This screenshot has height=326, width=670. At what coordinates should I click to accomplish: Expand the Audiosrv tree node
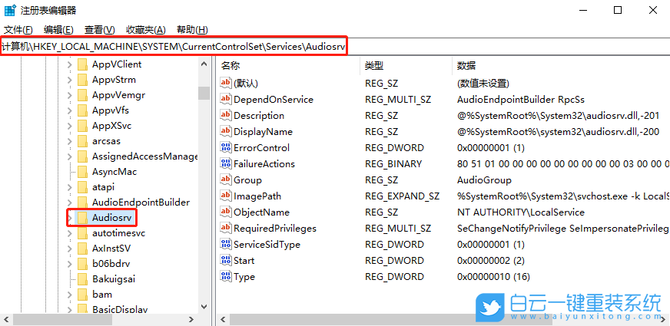click(x=70, y=218)
